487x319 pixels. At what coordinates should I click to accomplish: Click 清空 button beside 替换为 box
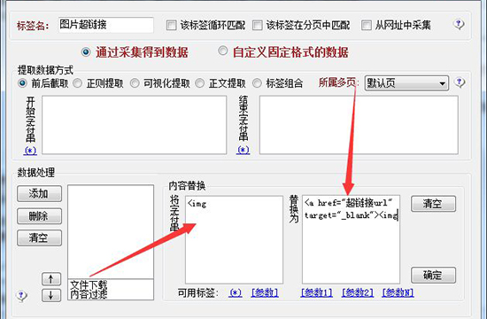pyautogui.click(x=433, y=204)
